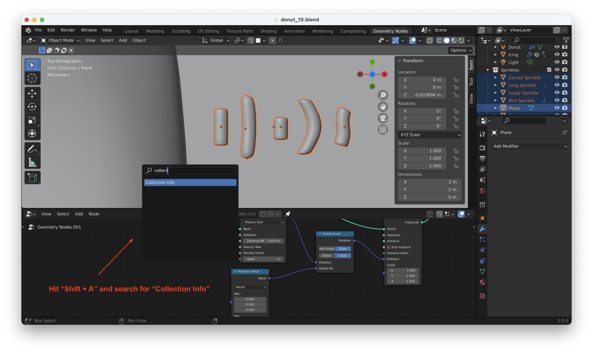
Task: Click the pin icon in node editor header
Action: click(x=288, y=214)
